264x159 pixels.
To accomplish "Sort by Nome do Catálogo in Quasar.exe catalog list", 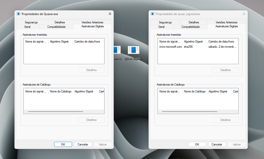I will click(61, 91).
